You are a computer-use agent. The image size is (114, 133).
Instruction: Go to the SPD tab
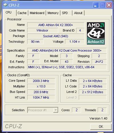(x=66, y=13)
